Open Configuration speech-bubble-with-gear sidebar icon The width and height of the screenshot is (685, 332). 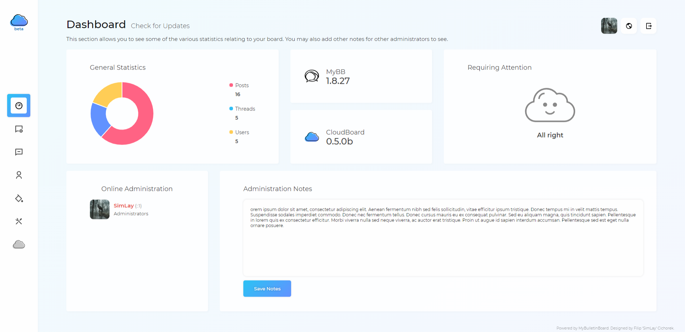(19, 129)
